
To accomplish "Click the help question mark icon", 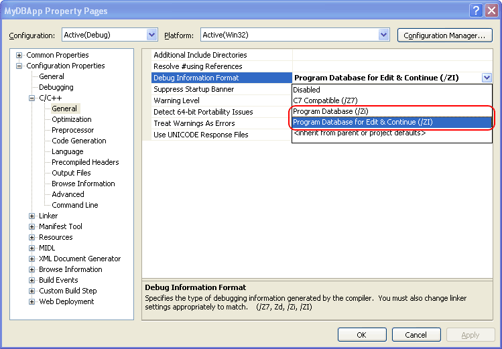I will point(476,11).
